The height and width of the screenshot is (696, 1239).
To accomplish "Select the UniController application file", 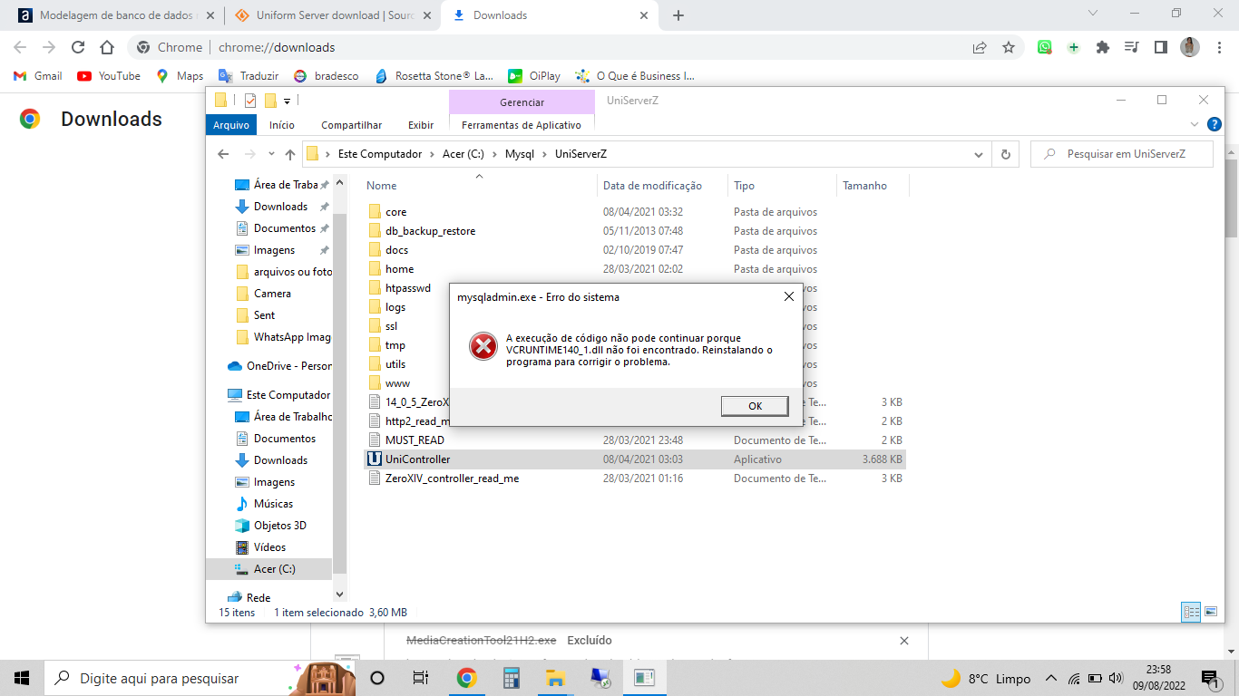I will pyautogui.click(x=635, y=459).
